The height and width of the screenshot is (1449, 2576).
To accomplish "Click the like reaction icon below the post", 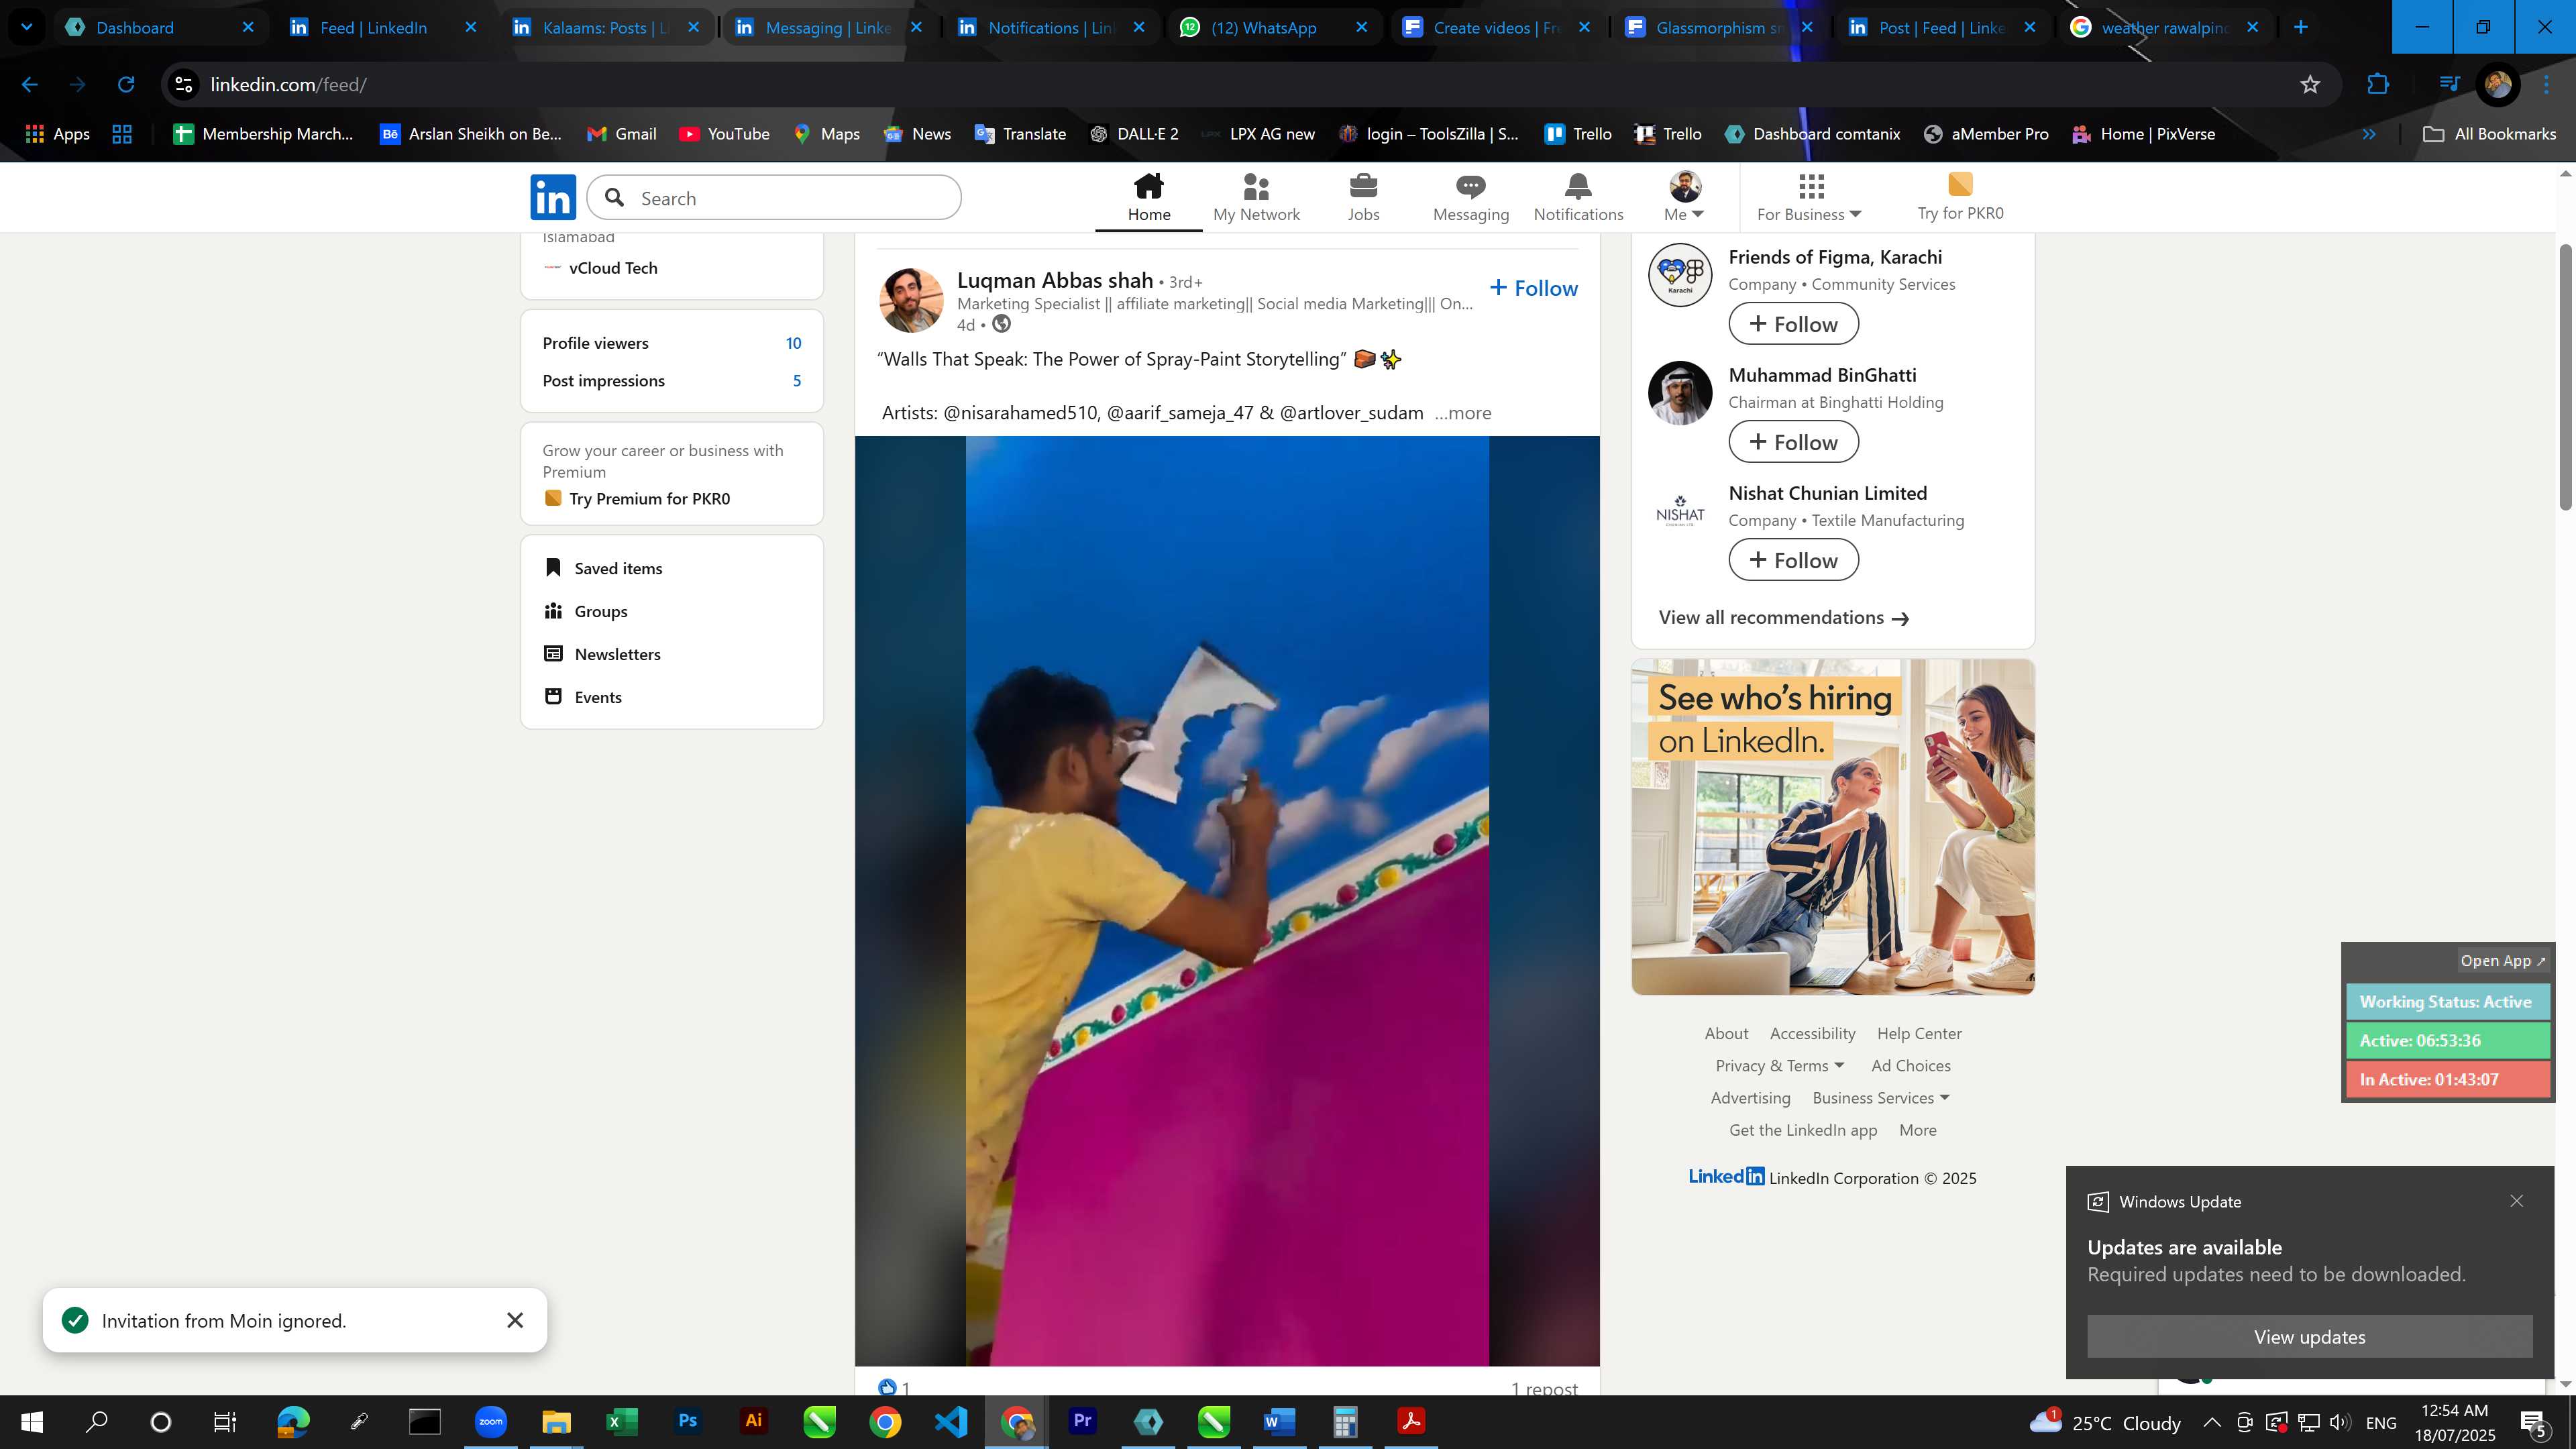I will tap(887, 1387).
